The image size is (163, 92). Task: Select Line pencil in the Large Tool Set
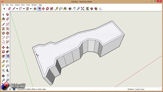pyautogui.click(x=3, y=24)
